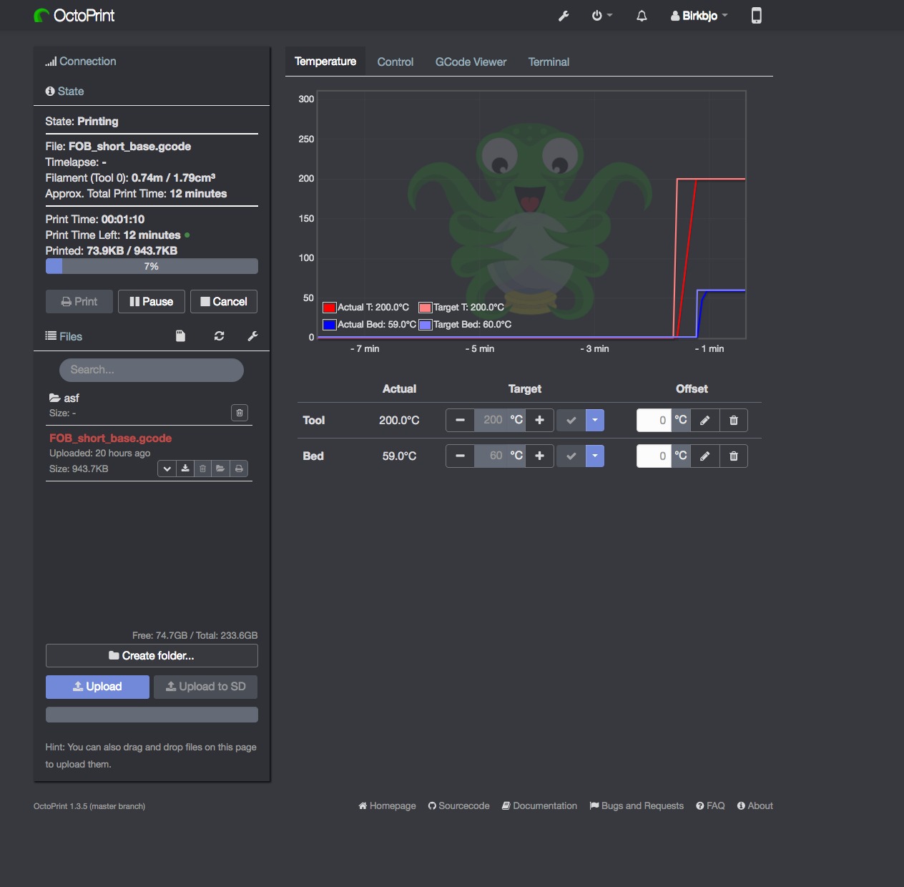This screenshot has height=887, width=904.
Task: Open Bed temperature preset dropdown
Action: (x=595, y=456)
